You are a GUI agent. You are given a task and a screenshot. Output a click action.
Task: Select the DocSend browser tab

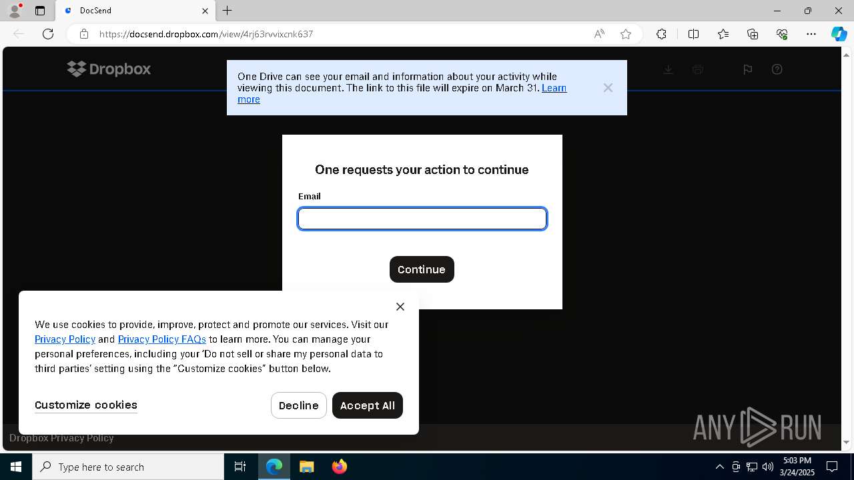(135, 11)
